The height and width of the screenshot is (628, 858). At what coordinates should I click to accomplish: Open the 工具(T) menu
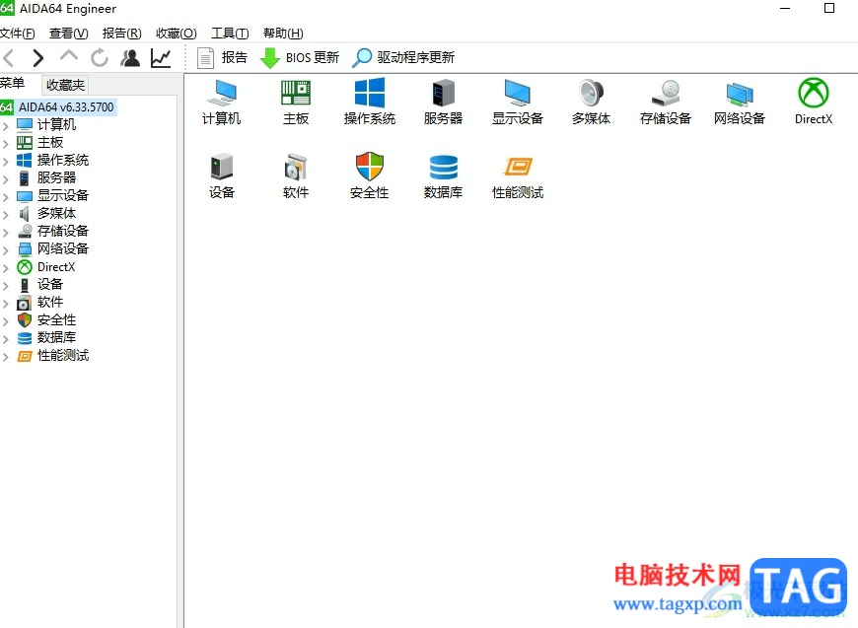coord(230,34)
